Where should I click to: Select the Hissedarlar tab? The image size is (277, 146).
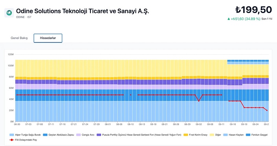point(48,38)
